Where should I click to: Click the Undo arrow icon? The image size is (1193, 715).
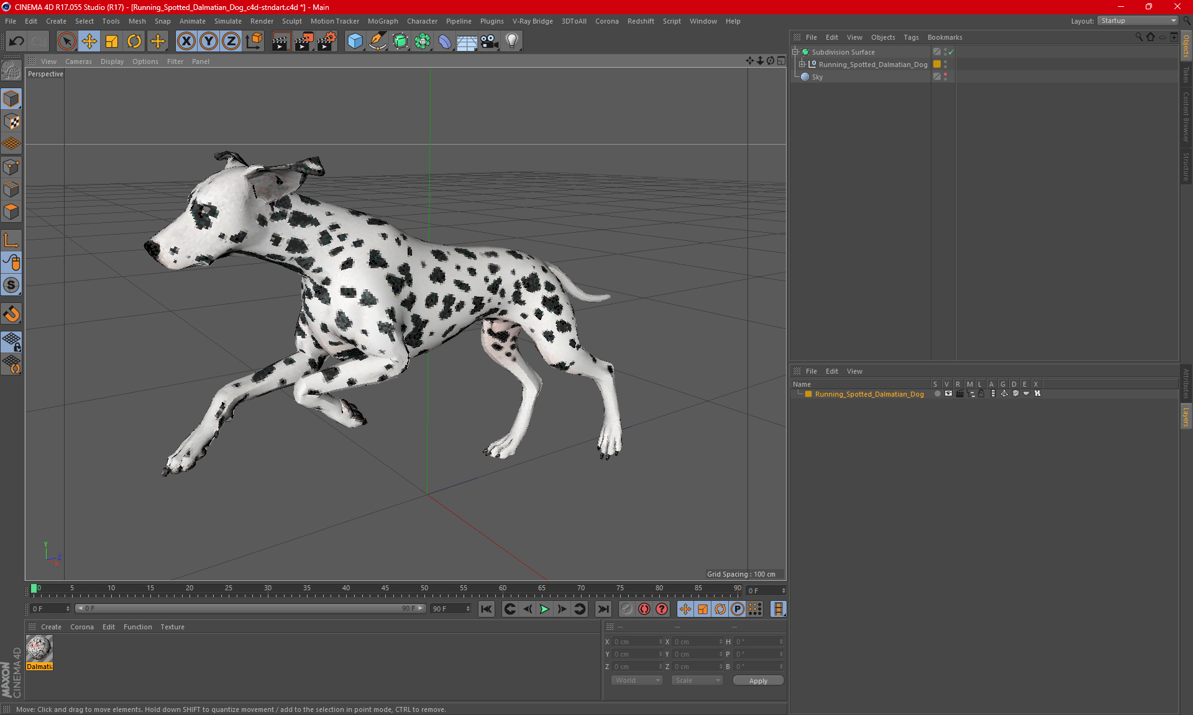17,42
